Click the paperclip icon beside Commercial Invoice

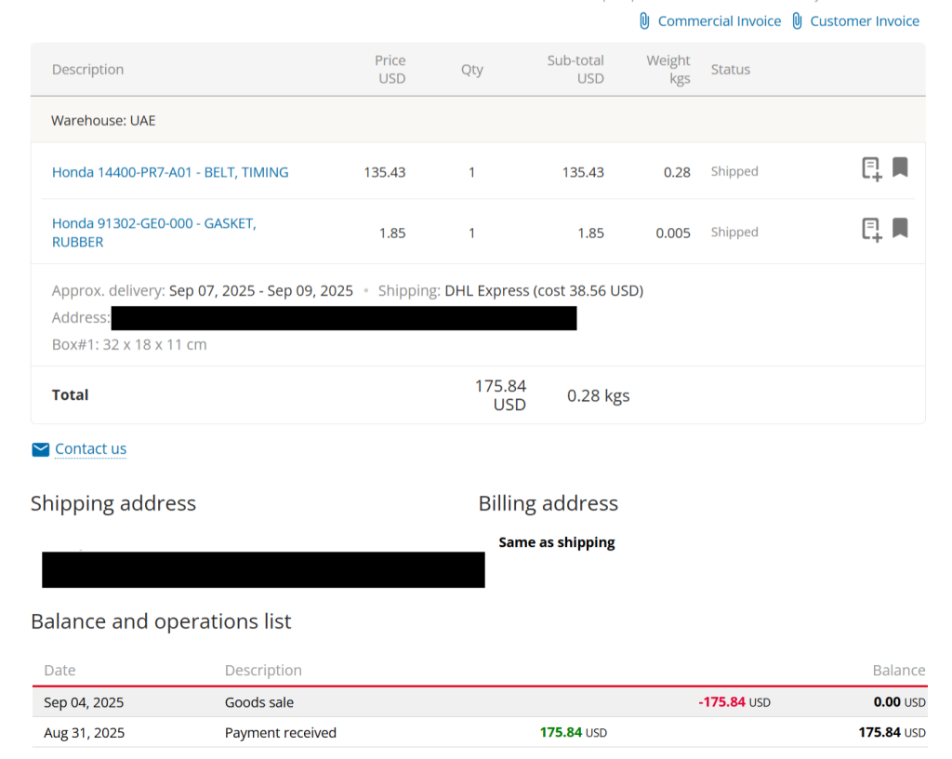click(644, 20)
